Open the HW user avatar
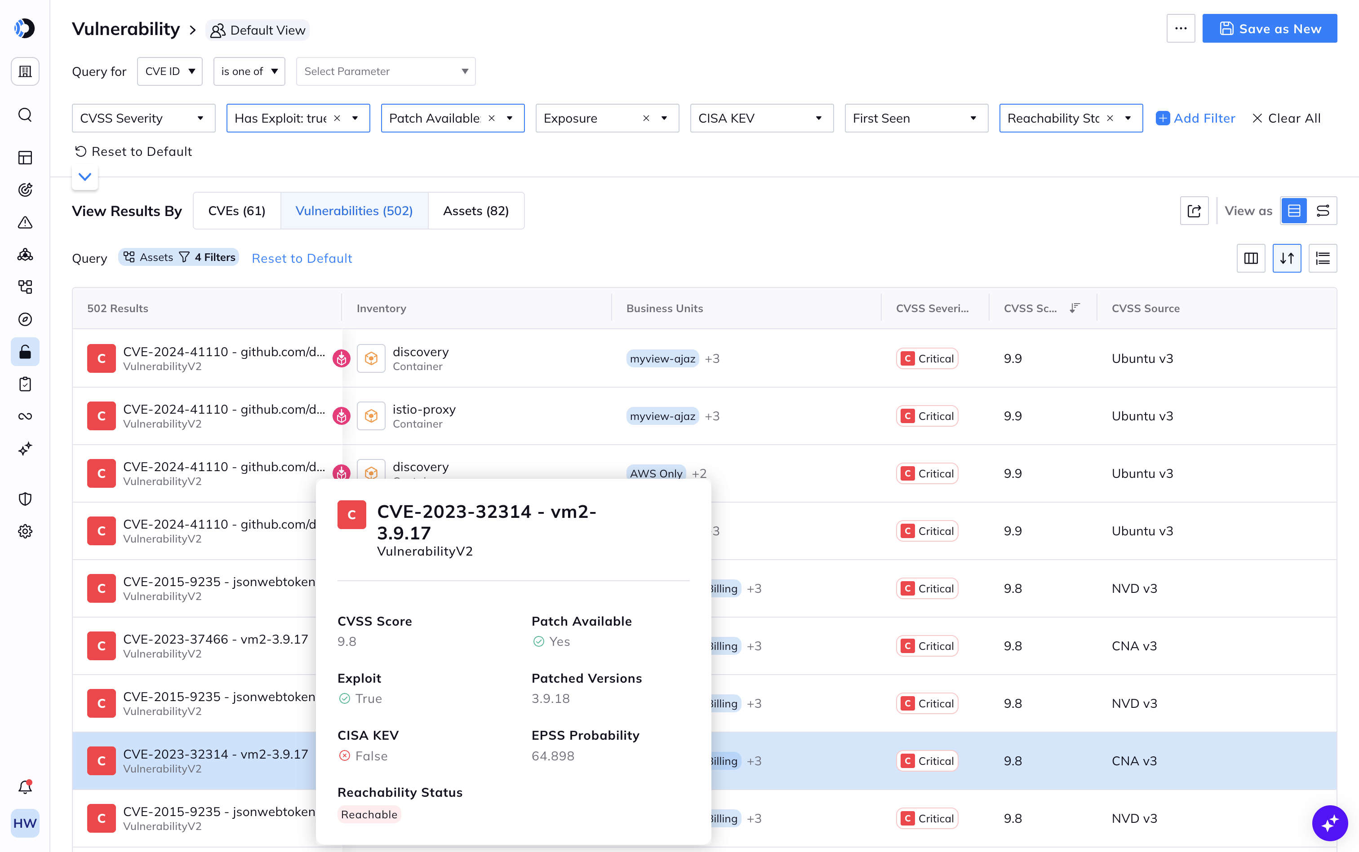The width and height of the screenshot is (1359, 852). click(x=25, y=823)
